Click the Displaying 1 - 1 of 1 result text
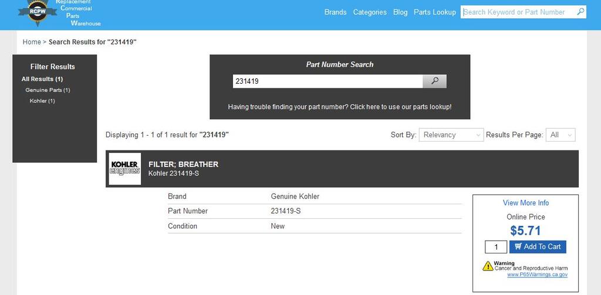Viewport: 601px width, 295px height. coord(167,135)
